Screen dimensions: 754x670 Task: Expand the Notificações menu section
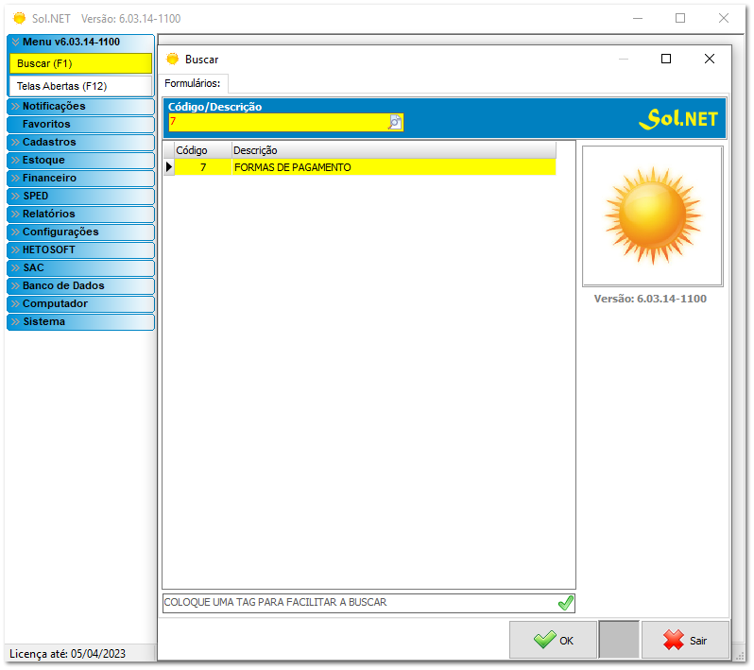click(x=81, y=106)
